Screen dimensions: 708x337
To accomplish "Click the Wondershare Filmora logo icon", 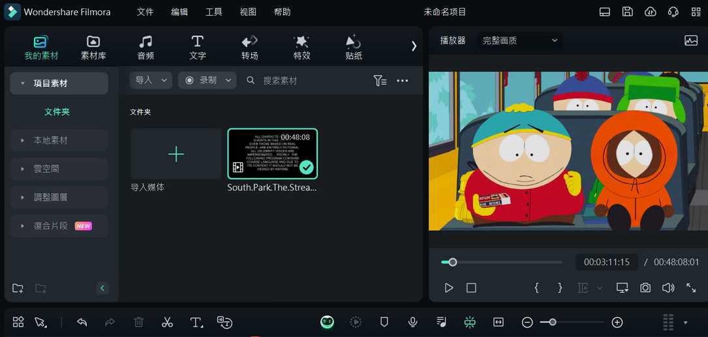I will (12, 12).
